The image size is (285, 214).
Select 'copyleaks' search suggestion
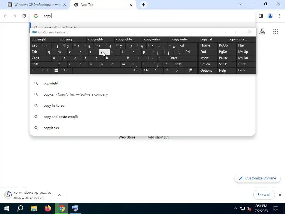(142, 128)
